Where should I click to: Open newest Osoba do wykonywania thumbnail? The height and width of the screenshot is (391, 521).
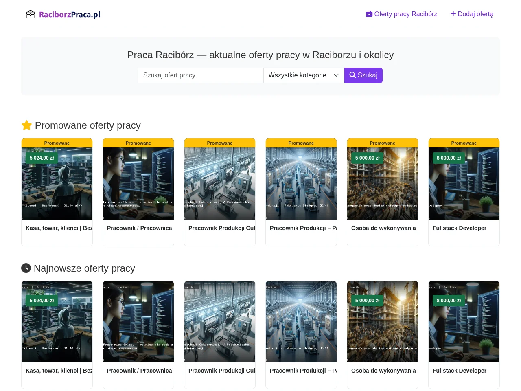pos(383,322)
